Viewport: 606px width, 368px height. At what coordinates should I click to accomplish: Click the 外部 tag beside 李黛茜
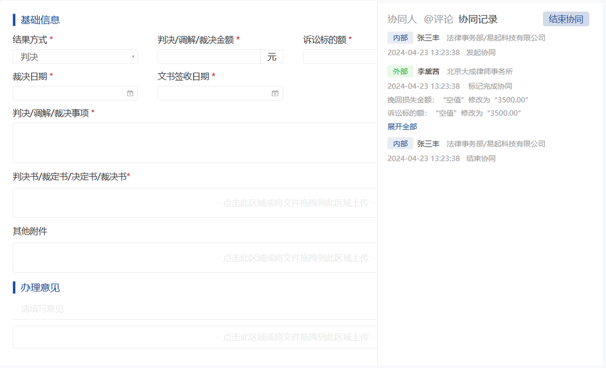(400, 72)
